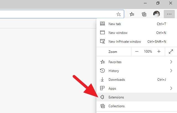
Task: Expand the Favorites submenu chevron
Action: point(171,62)
